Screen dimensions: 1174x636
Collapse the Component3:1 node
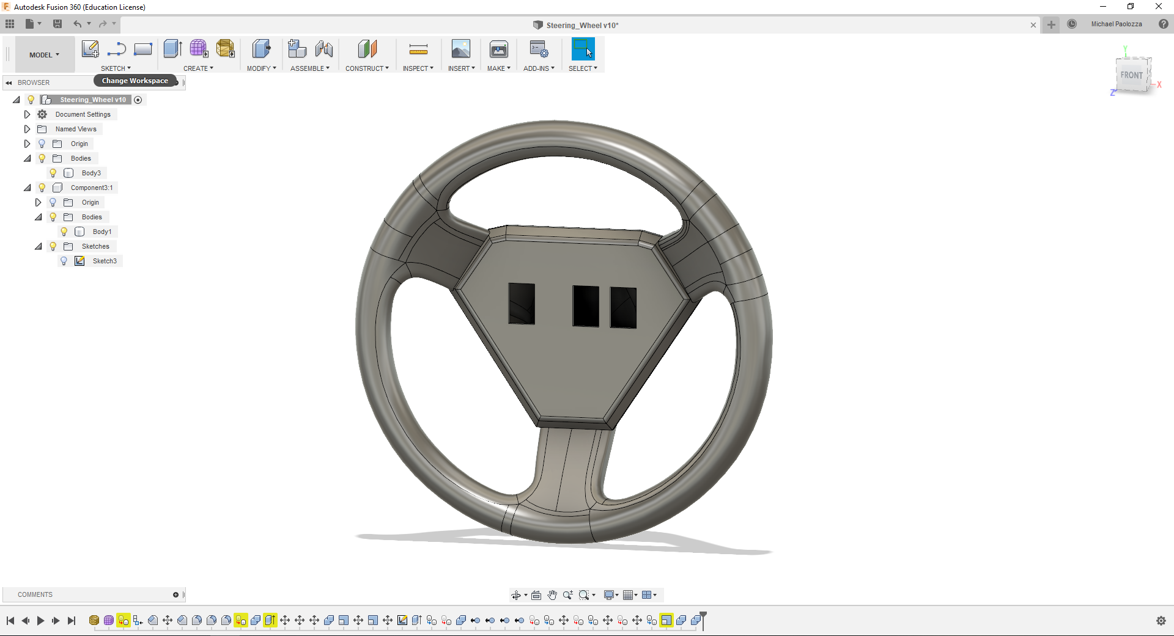click(27, 188)
